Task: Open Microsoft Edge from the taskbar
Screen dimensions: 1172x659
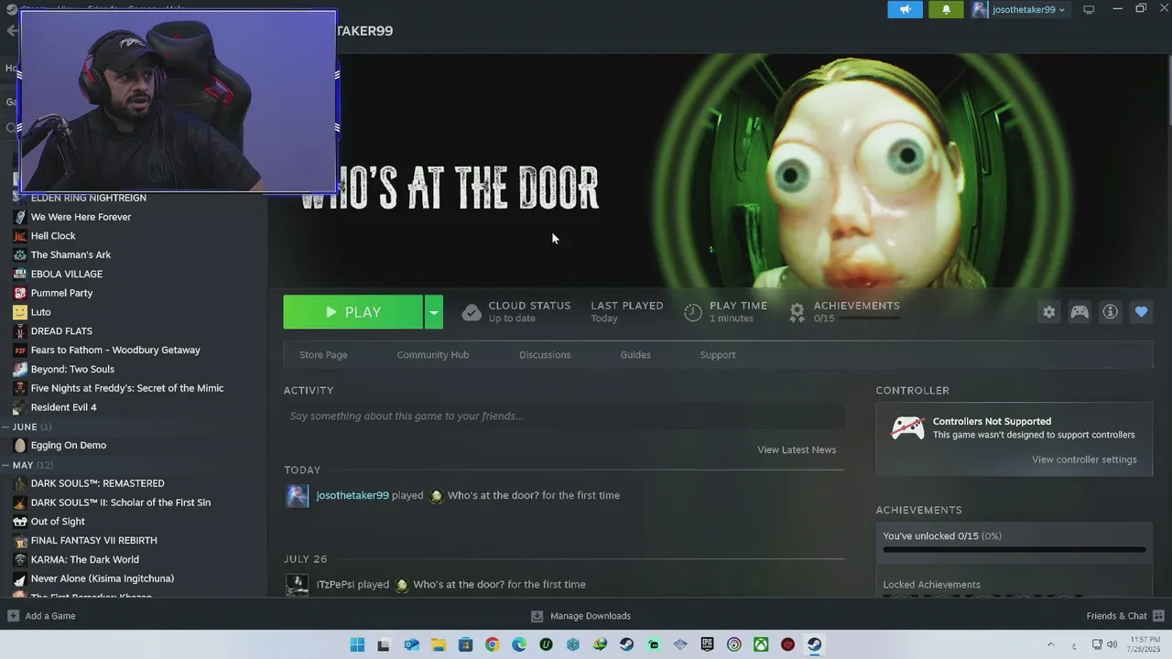Action: point(519,644)
